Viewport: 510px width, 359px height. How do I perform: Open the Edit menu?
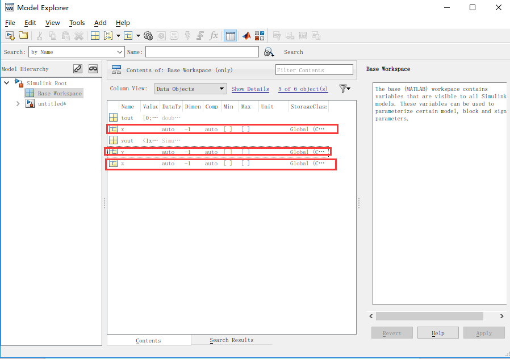(x=30, y=23)
